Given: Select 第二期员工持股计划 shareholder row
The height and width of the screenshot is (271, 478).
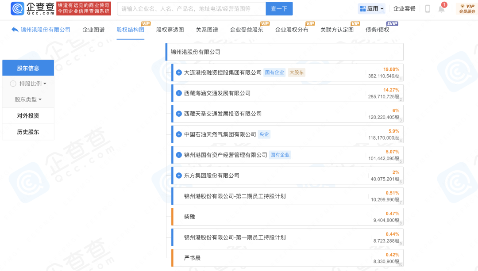Looking at the screenshot, I should tap(288, 196).
